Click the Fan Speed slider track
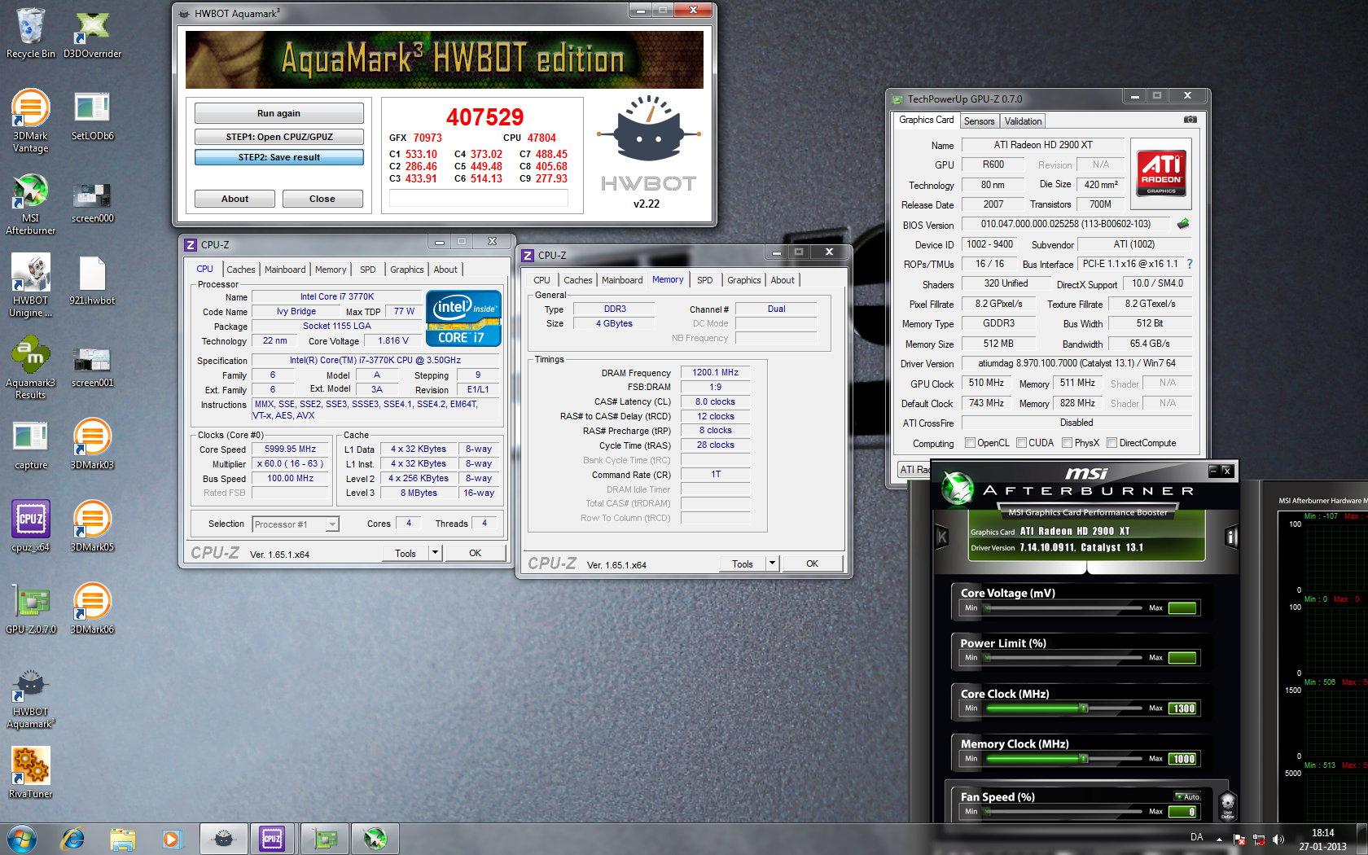Screen dimensions: 1368x855 point(1063,812)
